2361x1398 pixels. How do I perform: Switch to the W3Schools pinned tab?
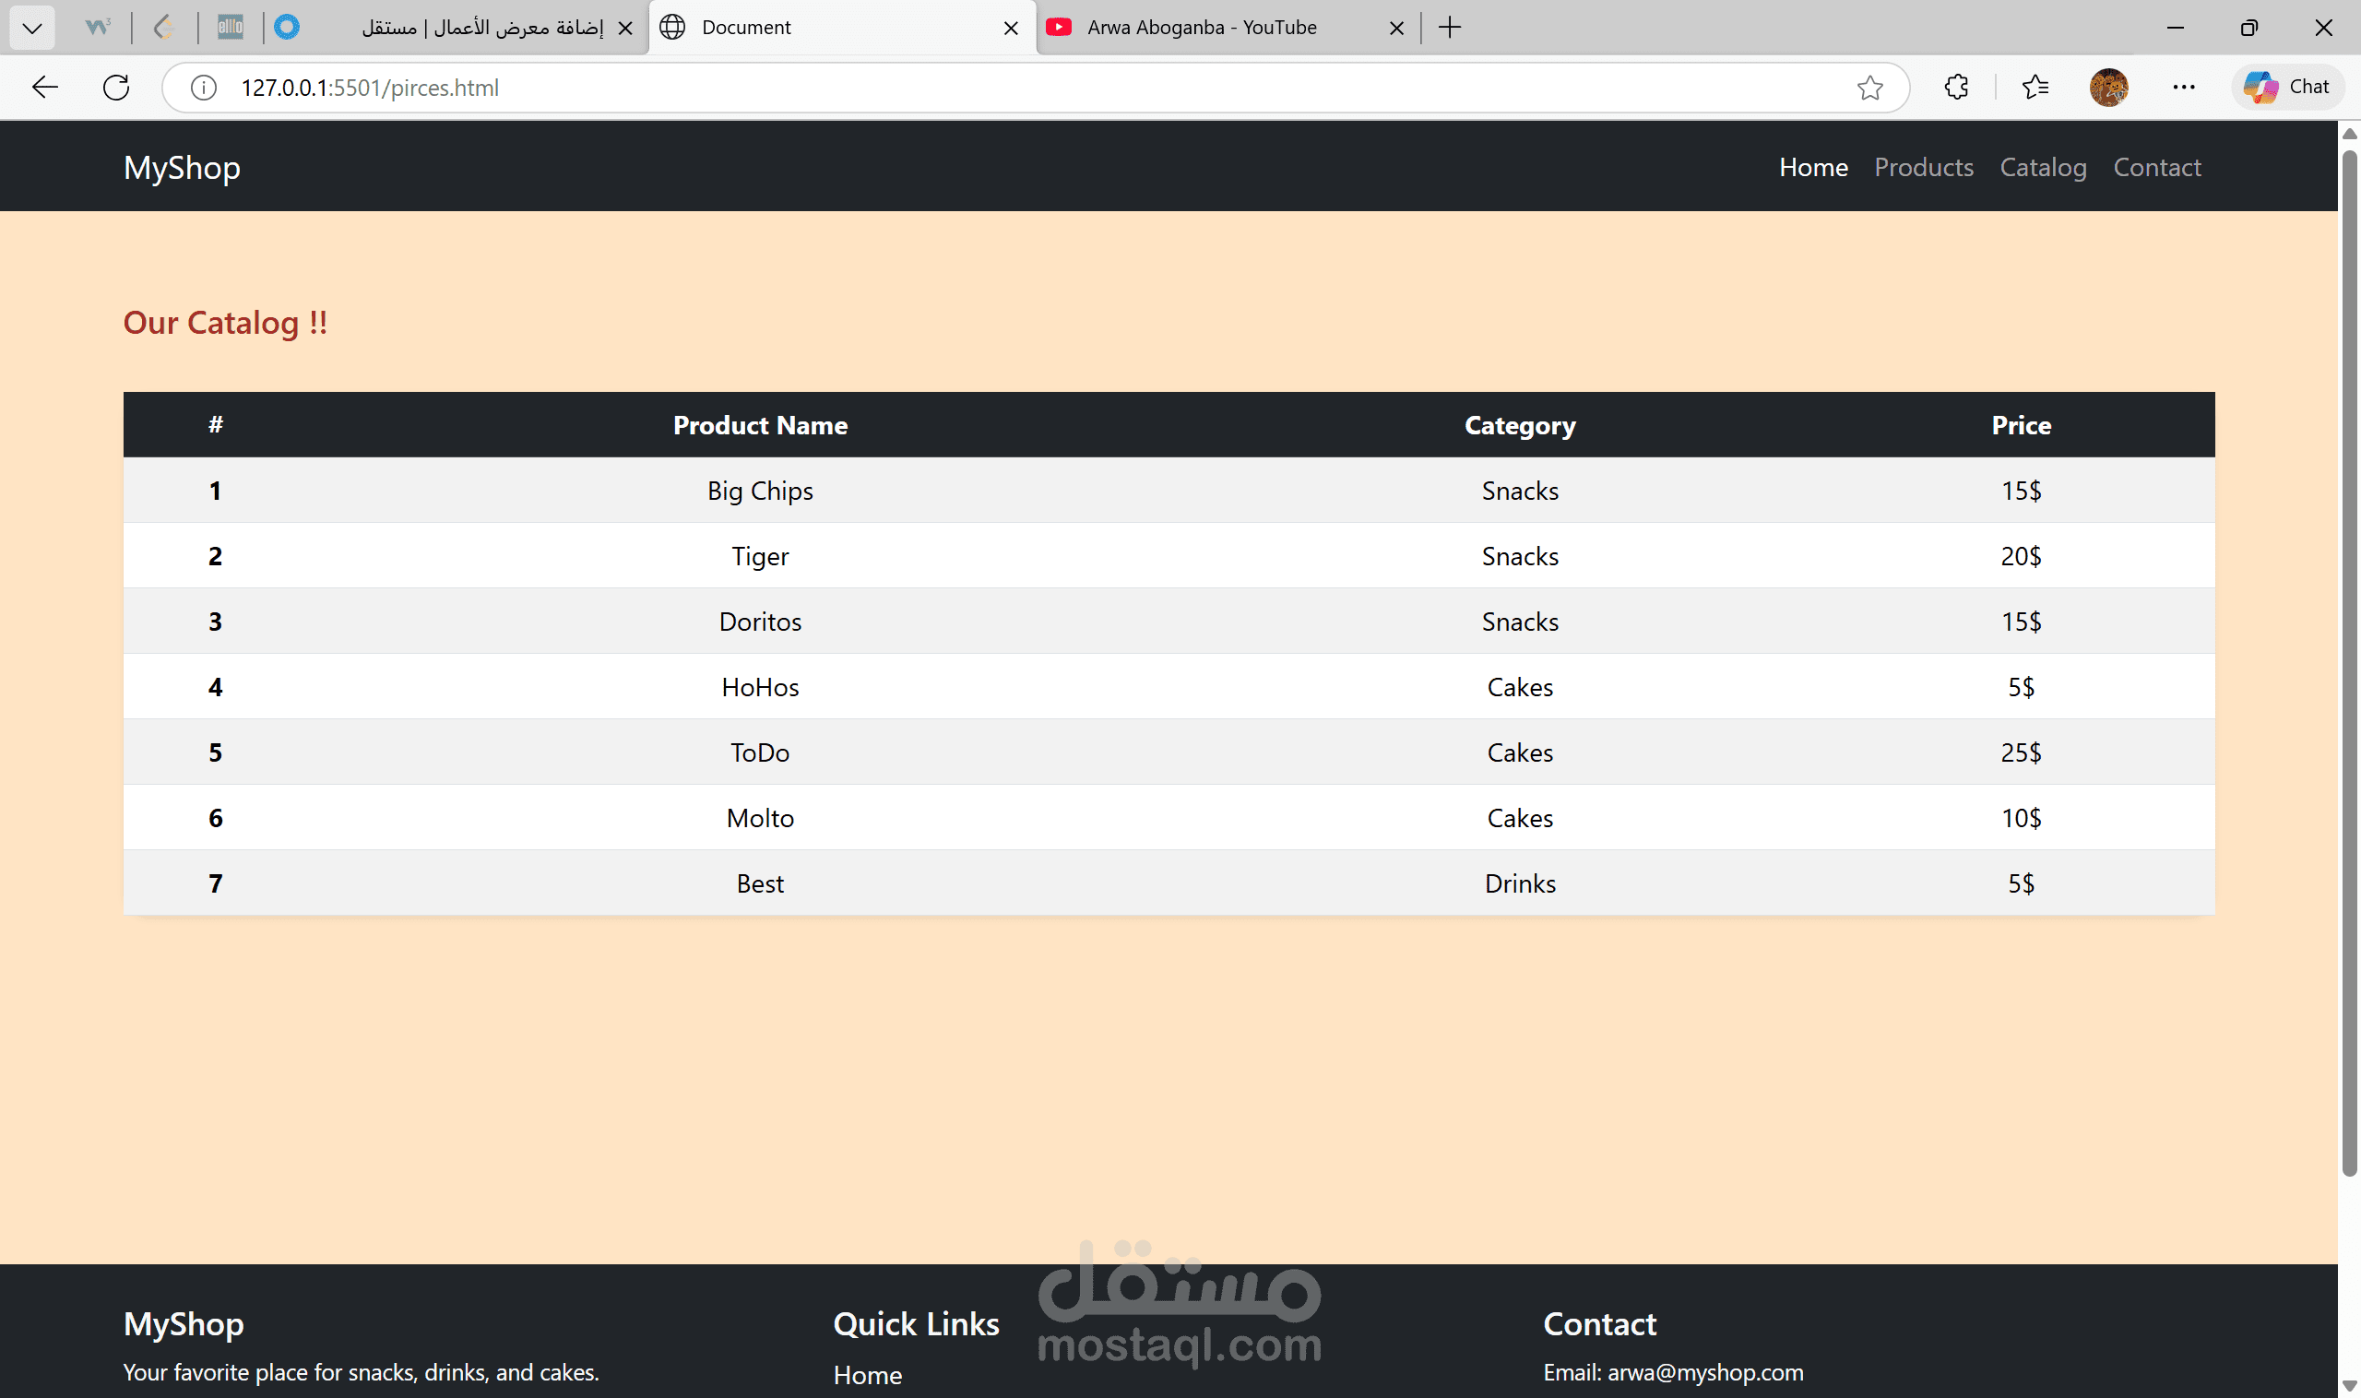(98, 28)
